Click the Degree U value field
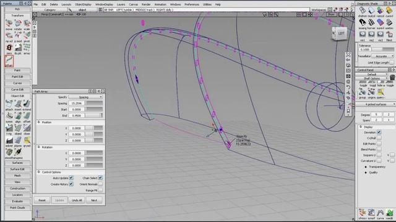 376,115
